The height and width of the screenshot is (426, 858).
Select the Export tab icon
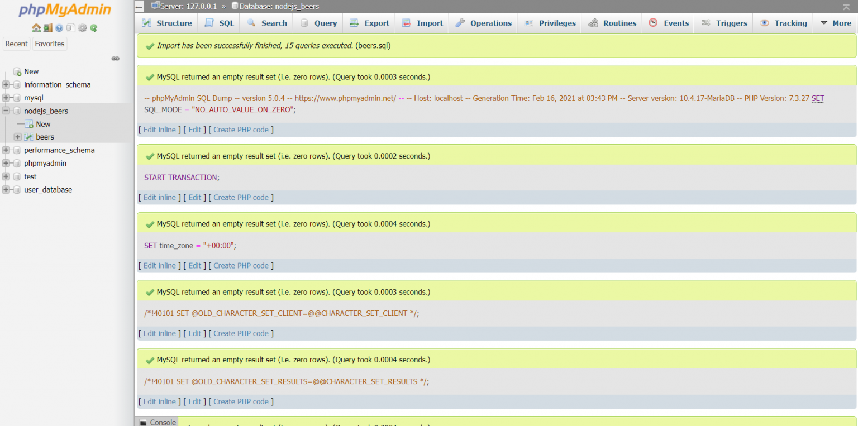click(354, 23)
